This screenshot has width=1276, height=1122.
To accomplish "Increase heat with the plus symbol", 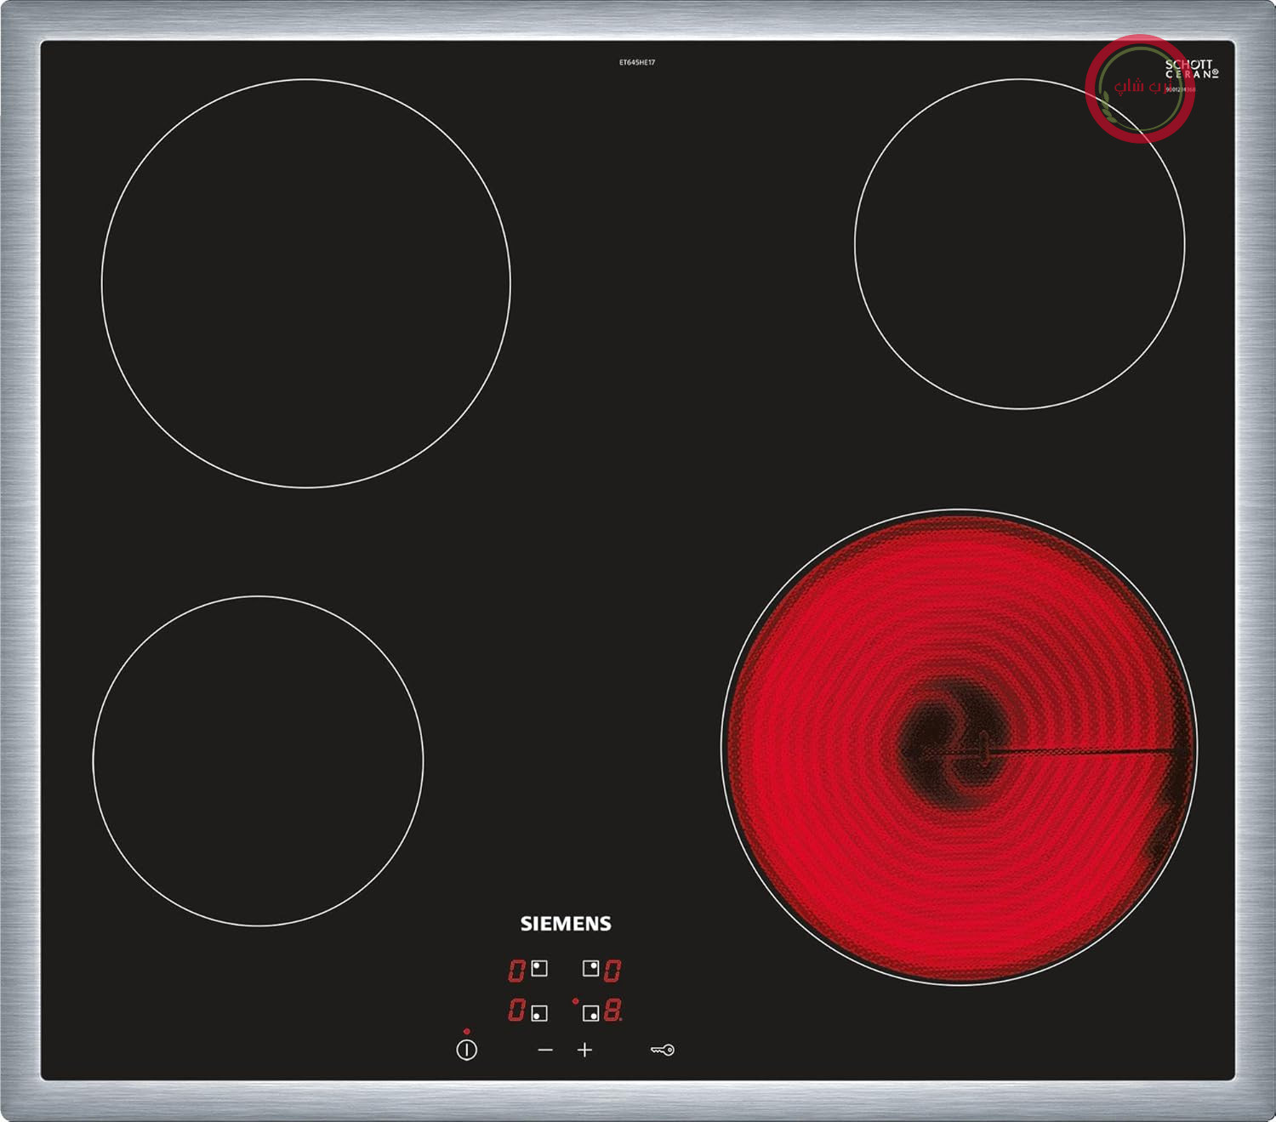I will pyautogui.click(x=584, y=1051).
